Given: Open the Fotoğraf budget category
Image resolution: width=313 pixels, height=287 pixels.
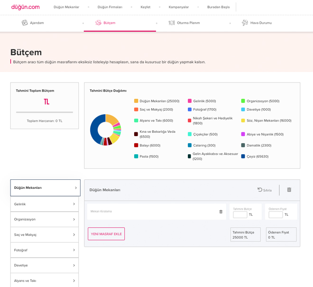Looking at the screenshot, I should pyautogui.click(x=45, y=250).
